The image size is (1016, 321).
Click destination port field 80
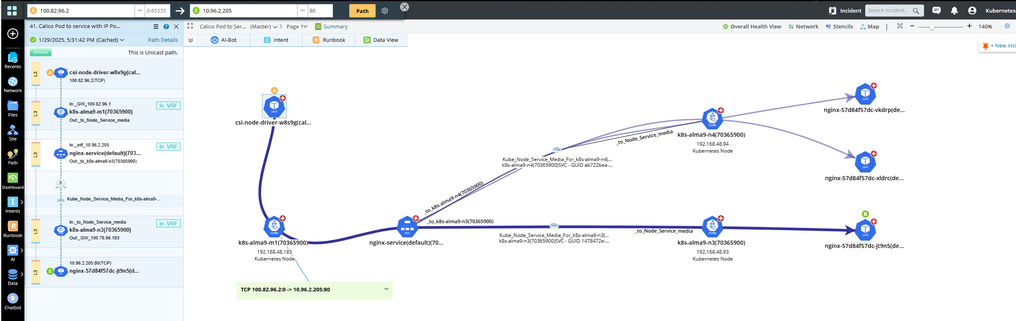[x=320, y=11]
